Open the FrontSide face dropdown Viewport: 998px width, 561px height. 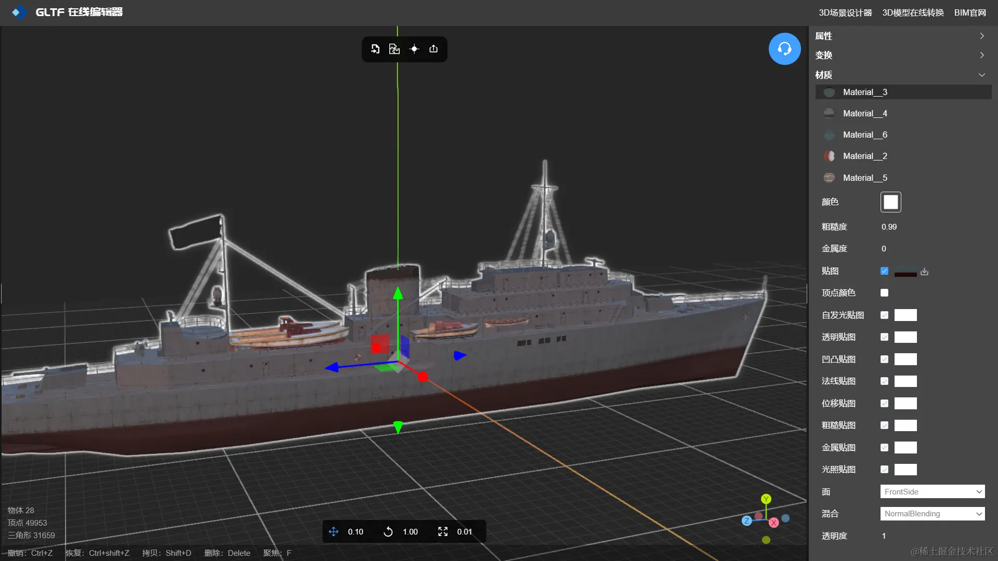pyautogui.click(x=933, y=491)
